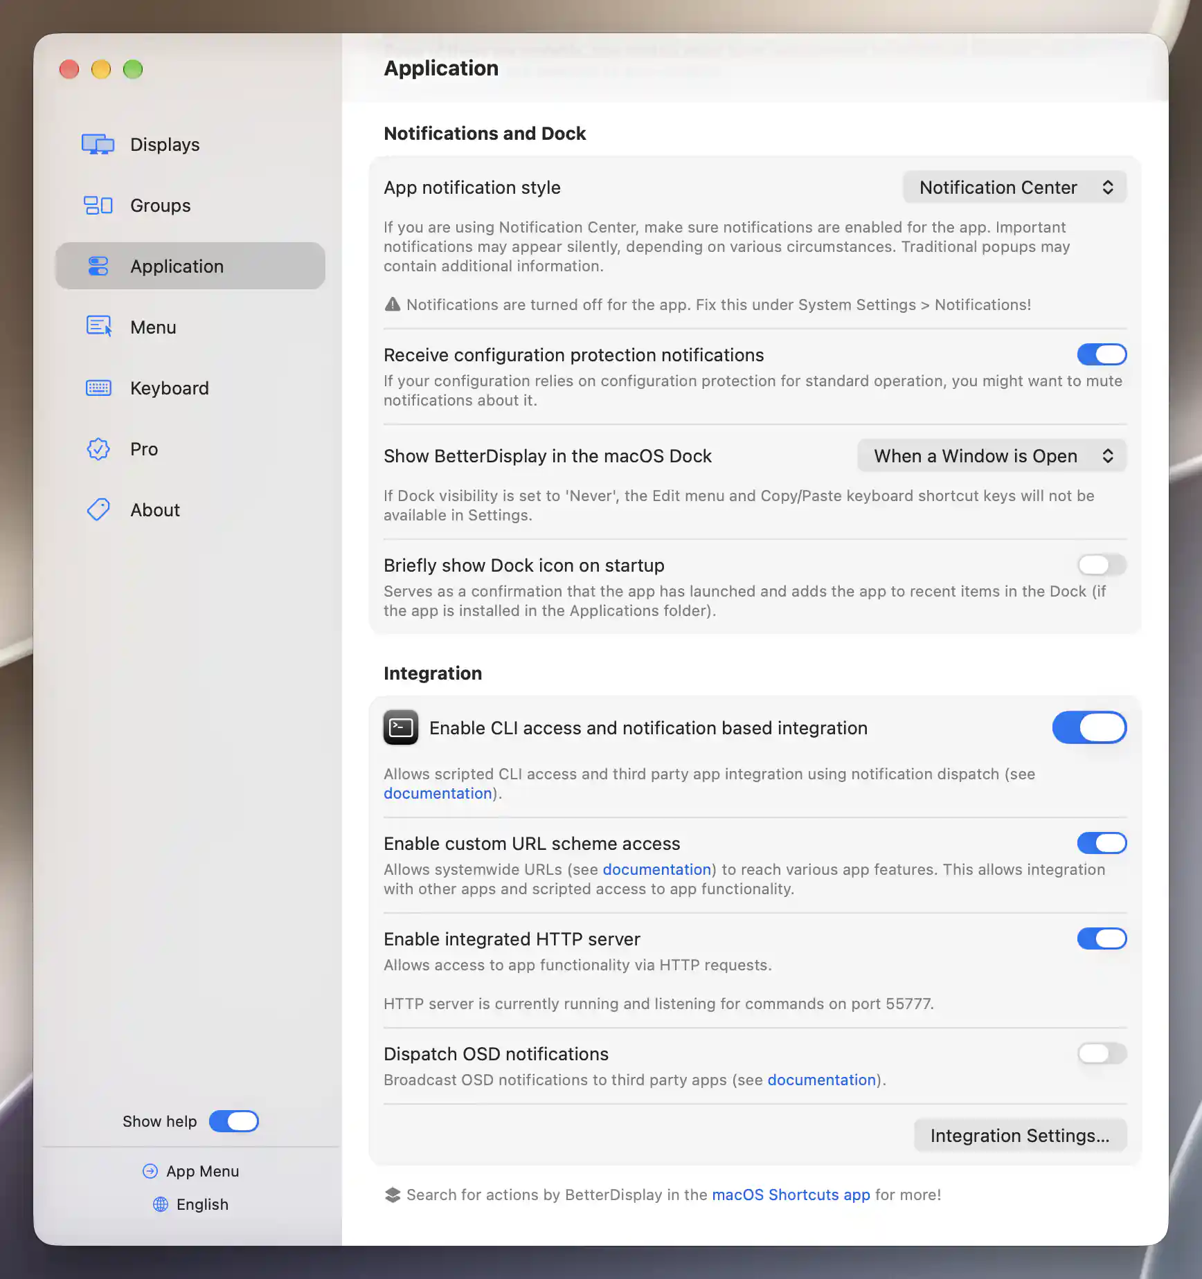Open the App notification style dropdown
This screenshot has width=1202, height=1279.
[x=1015, y=188]
